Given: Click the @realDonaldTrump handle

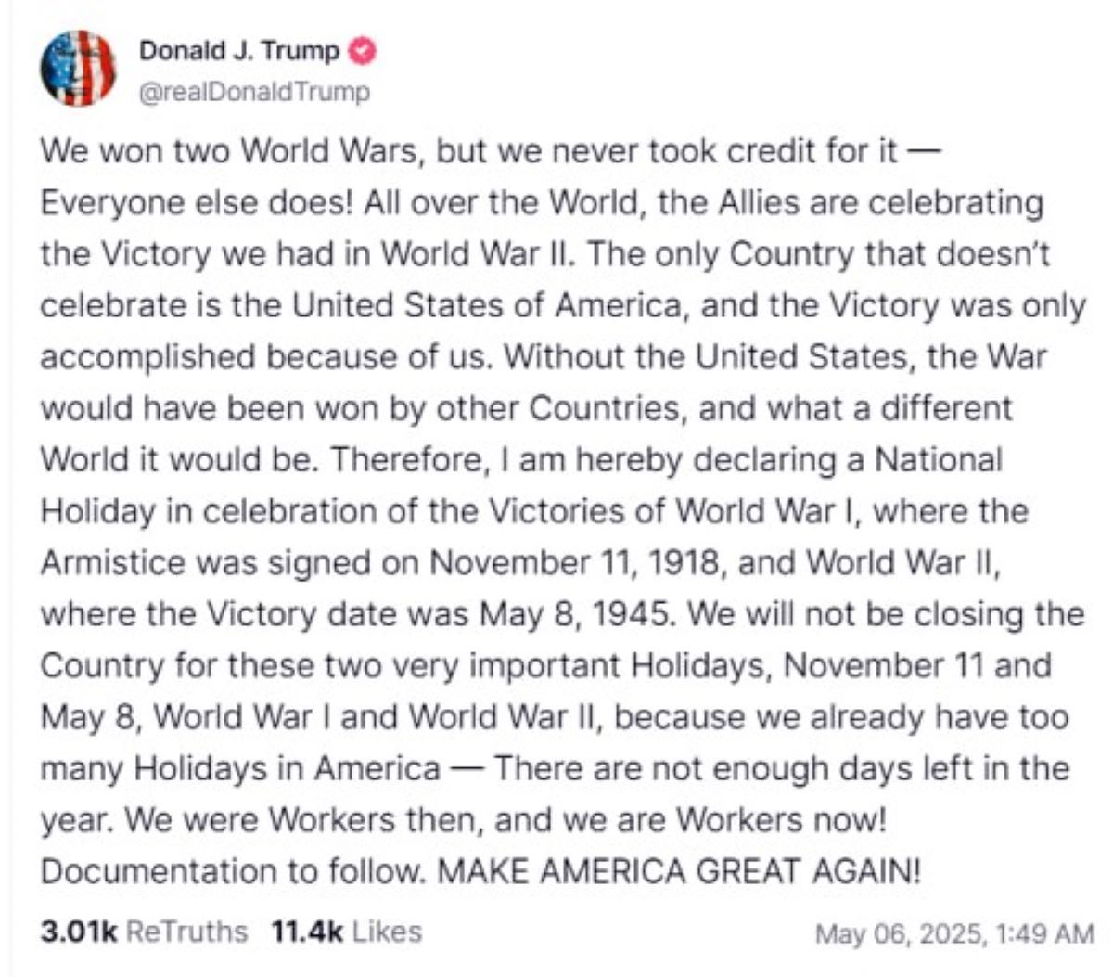Looking at the screenshot, I should tap(254, 92).
